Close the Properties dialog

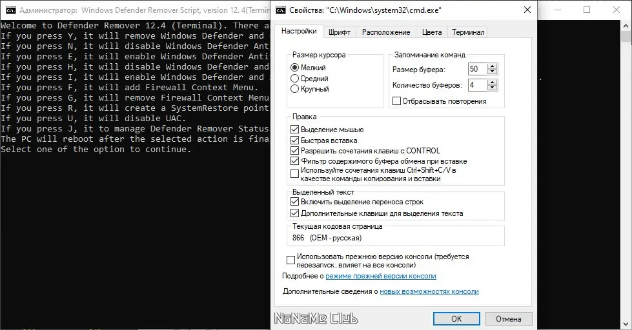coord(527,10)
